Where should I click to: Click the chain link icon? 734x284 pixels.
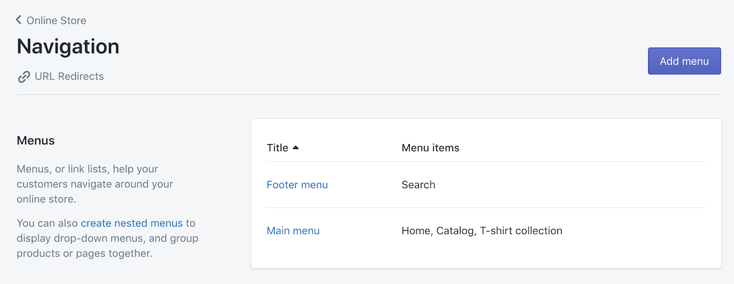click(24, 77)
